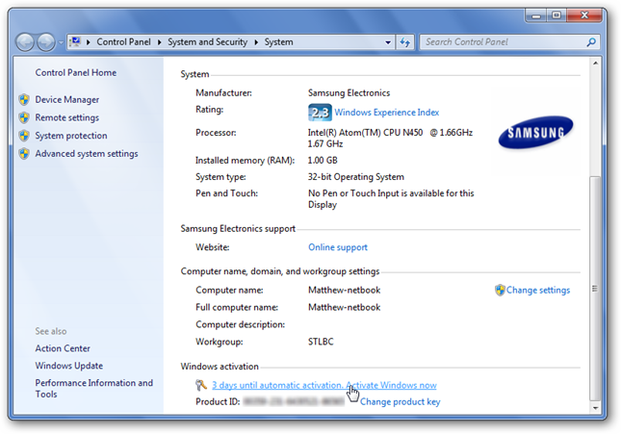Open Performance Information and Tools
621x434 pixels.
point(93,389)
